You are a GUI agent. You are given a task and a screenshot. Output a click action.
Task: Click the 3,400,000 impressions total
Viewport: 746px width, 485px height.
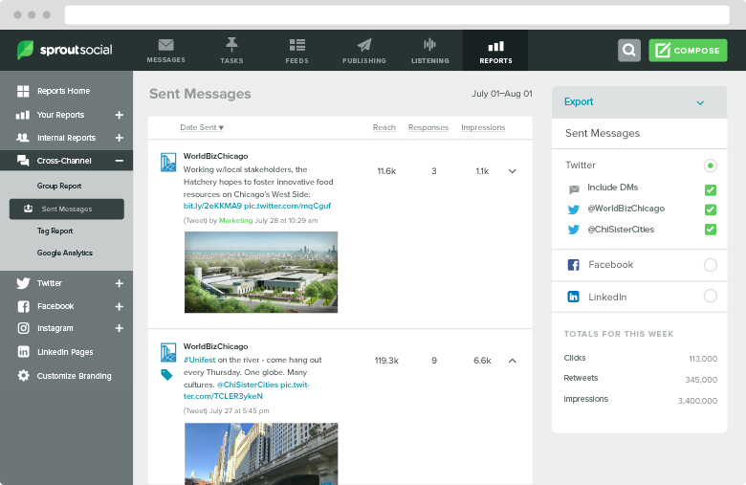click(x=697, y=401)
